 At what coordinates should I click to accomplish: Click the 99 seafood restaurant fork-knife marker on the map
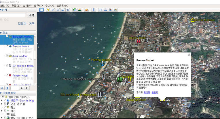click(x=99, y=95)
